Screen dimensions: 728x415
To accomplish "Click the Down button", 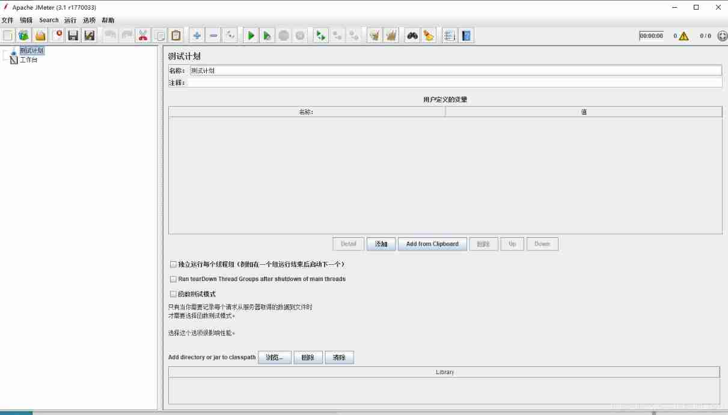I will [x=542, y=244].
